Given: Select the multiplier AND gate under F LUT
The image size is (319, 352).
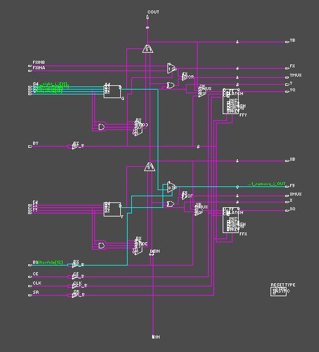Looking at the screenshot, I should click(102, 245).
